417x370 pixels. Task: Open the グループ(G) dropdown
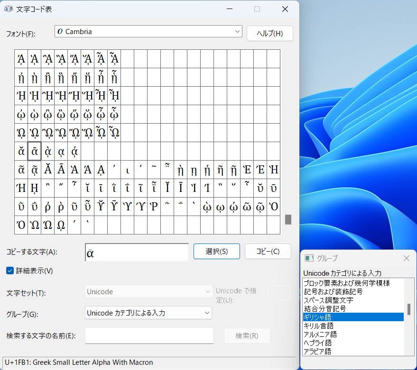coord(148,313)
